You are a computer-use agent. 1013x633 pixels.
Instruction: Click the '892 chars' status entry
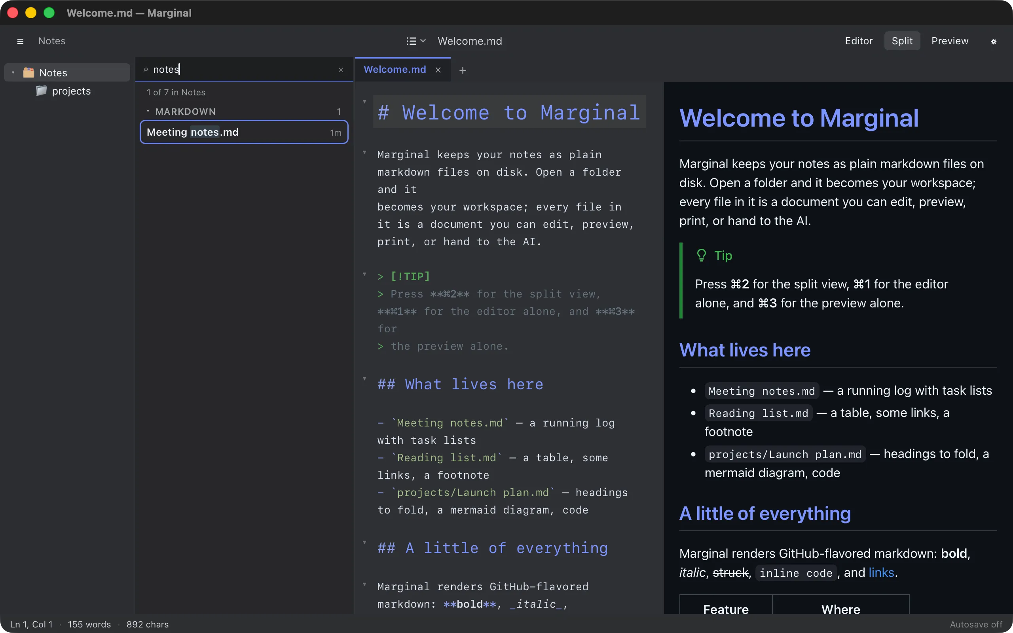pyautogui.click(x=147, y=624)
